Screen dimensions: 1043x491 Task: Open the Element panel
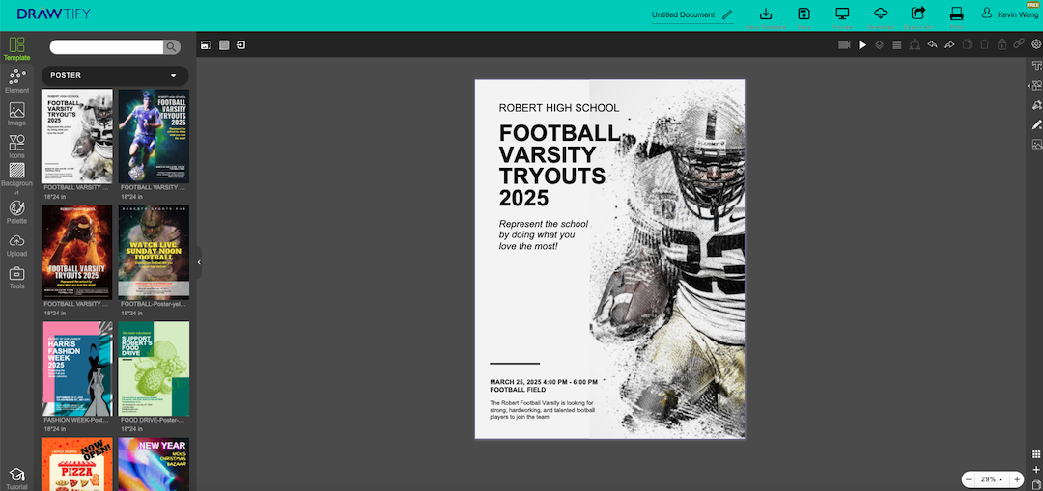click(x=16, y=81)
